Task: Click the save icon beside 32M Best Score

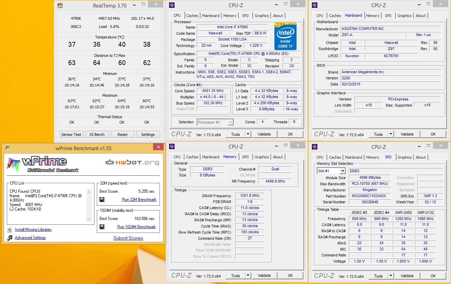Action: [x=102, y=200]
